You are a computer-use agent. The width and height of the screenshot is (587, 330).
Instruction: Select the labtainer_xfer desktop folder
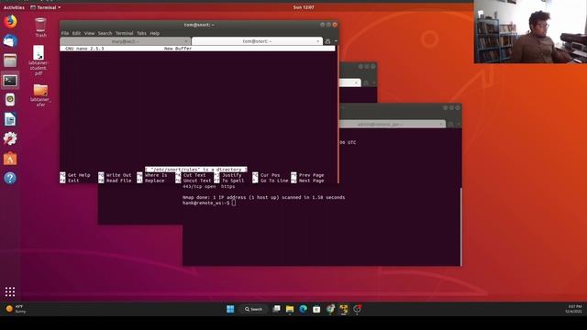[x=40, y=95]
